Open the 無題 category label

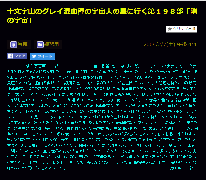[22, 45]
